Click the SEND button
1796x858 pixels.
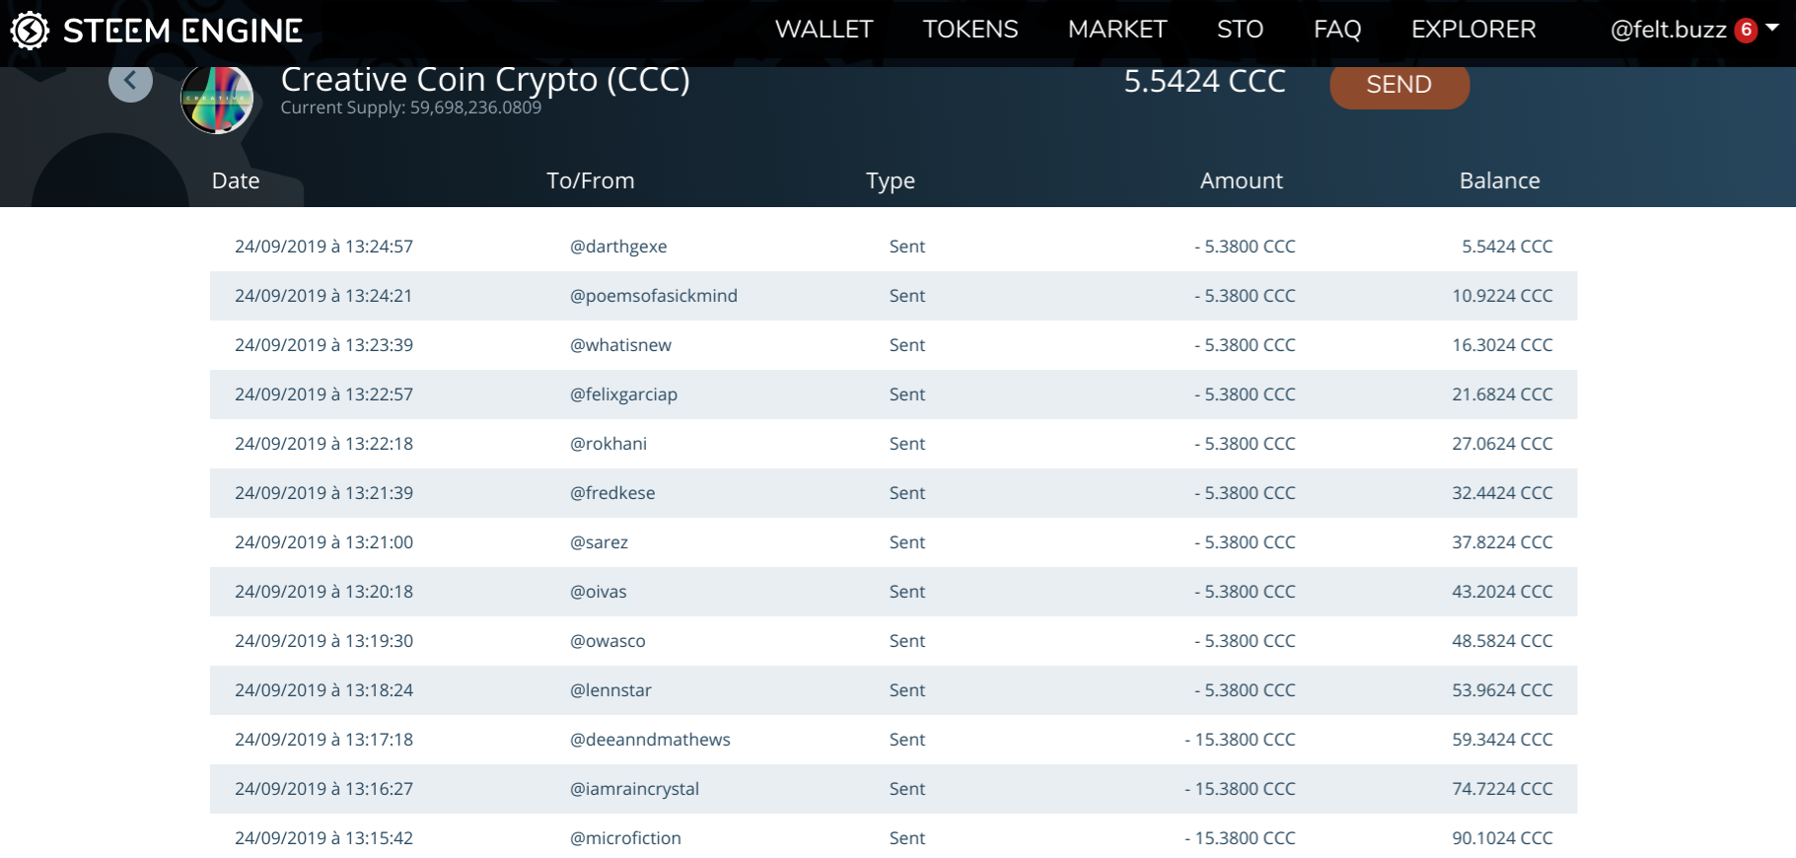pyautogui.click(x=1400, y=85)
